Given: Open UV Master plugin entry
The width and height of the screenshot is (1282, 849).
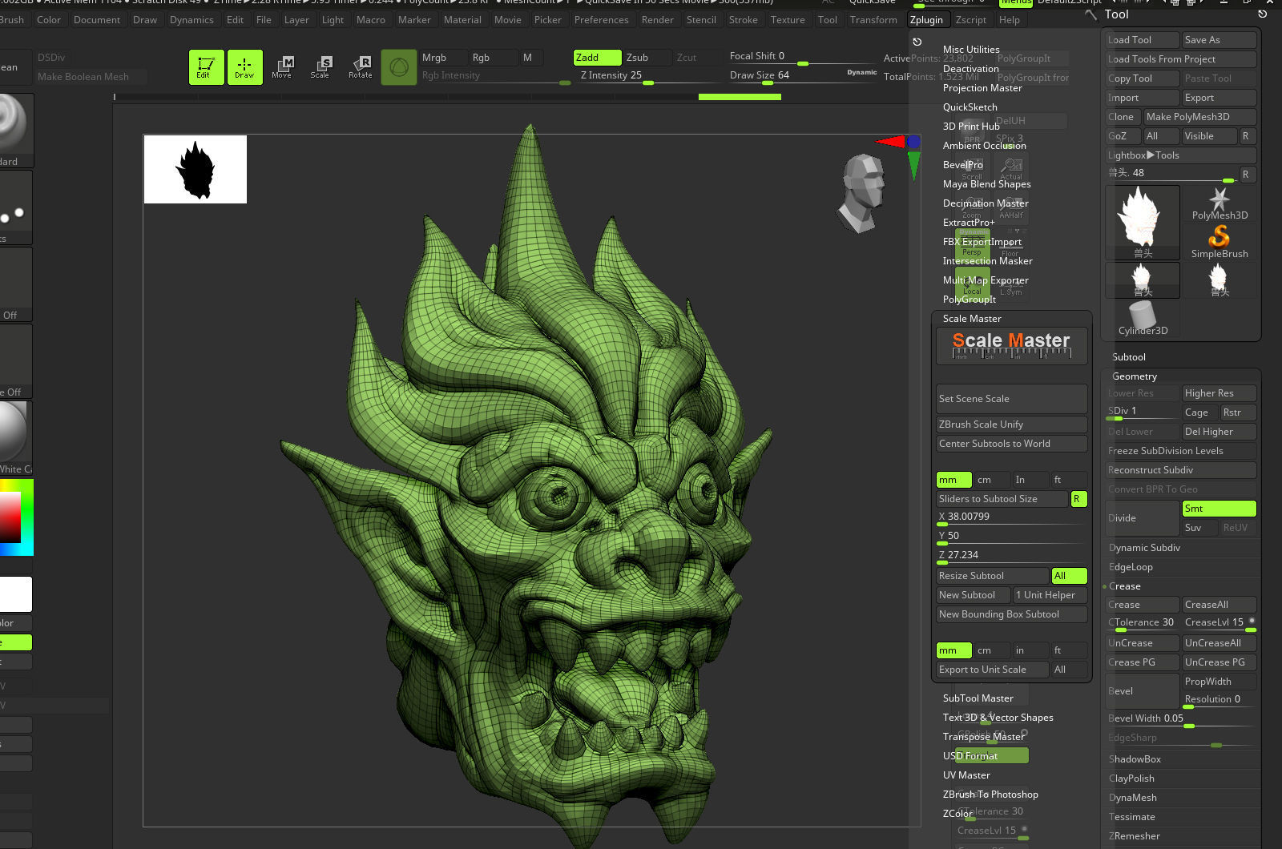Looking at the screenshot, I should [966, 775].
